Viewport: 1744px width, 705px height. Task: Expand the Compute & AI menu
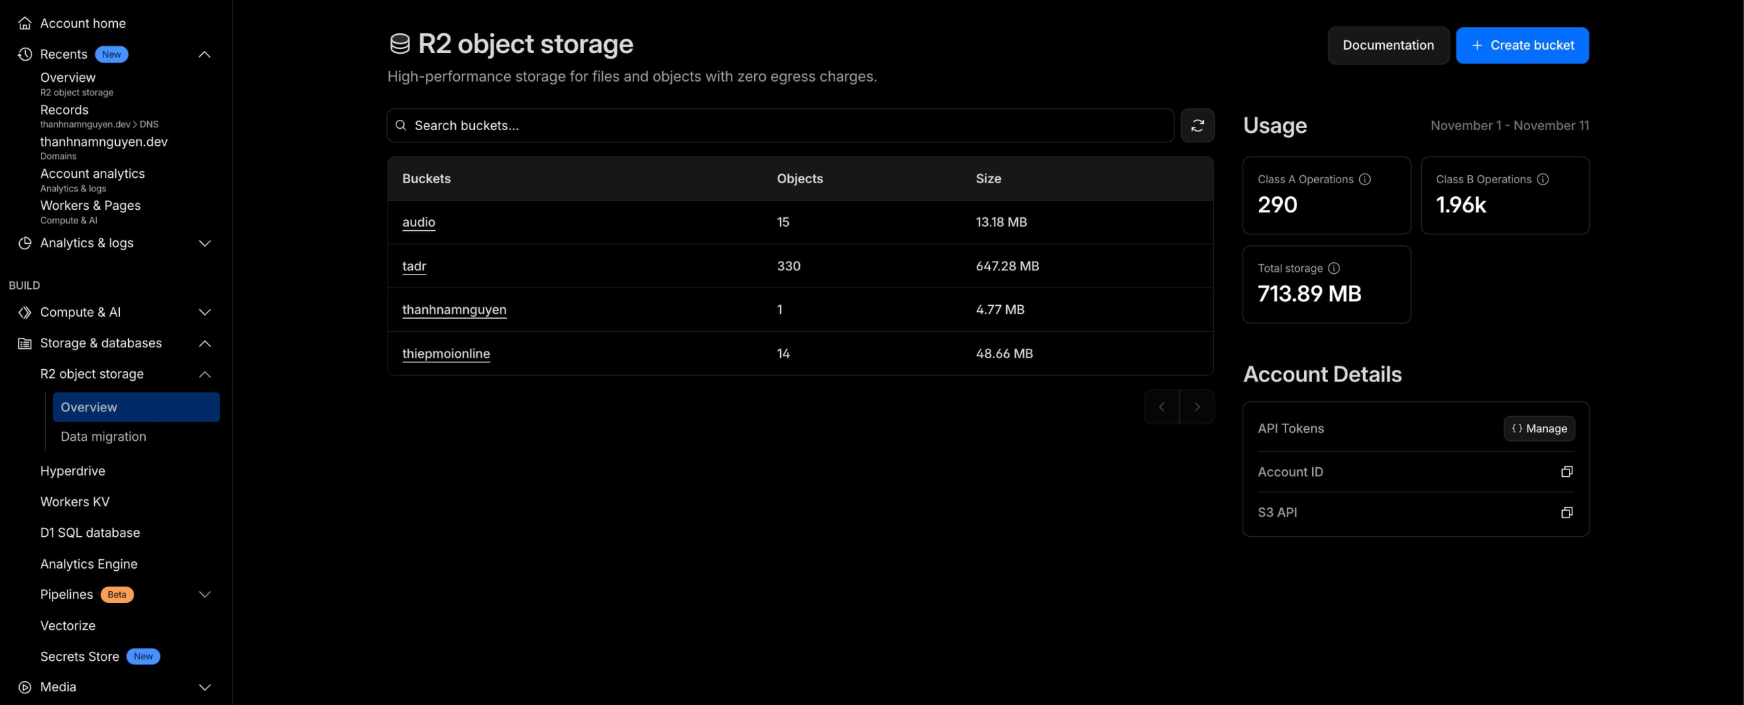coord(204,312)
